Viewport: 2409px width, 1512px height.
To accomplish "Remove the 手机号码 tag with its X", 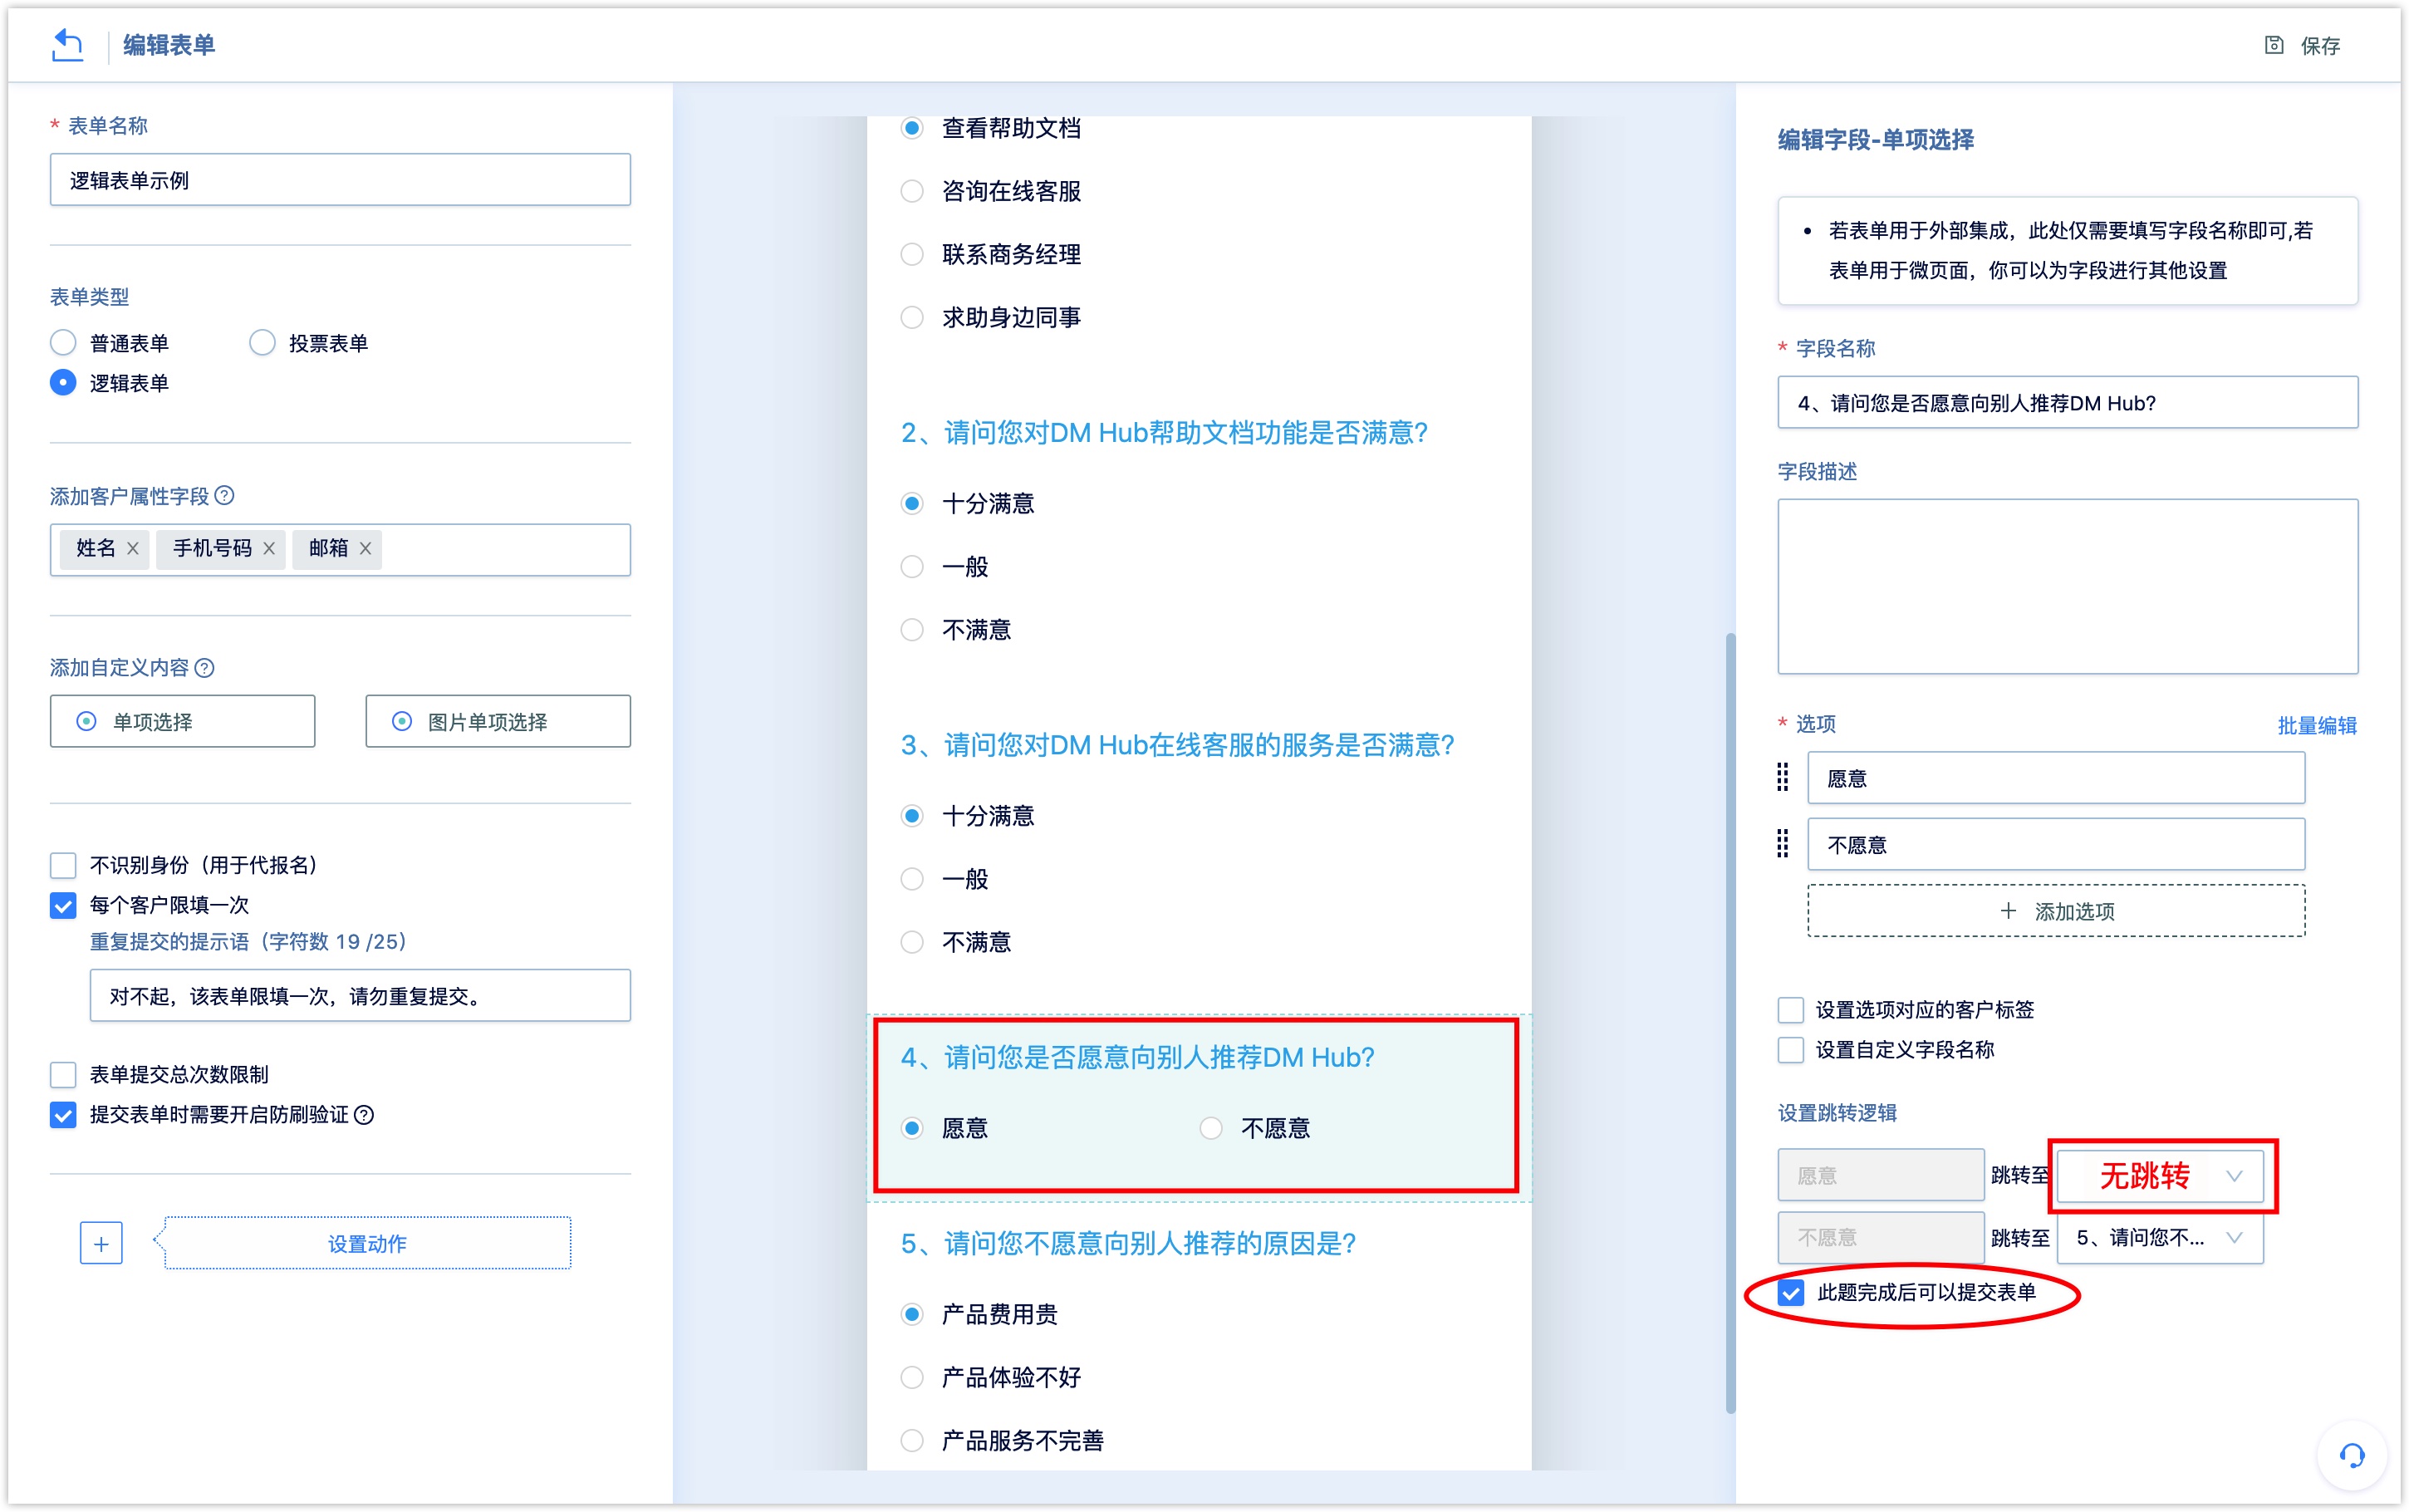I will point(269,548).
